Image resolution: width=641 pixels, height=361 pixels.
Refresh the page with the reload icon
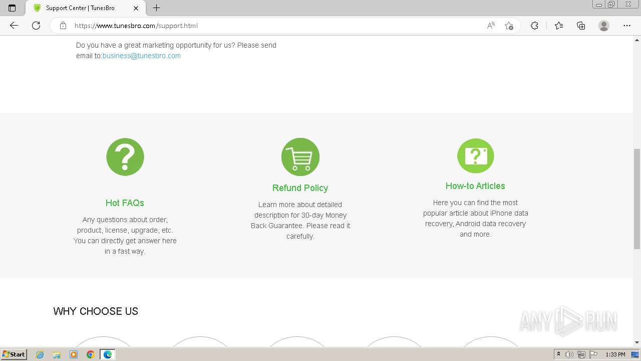pyautogui.click(x=36, y=26)
